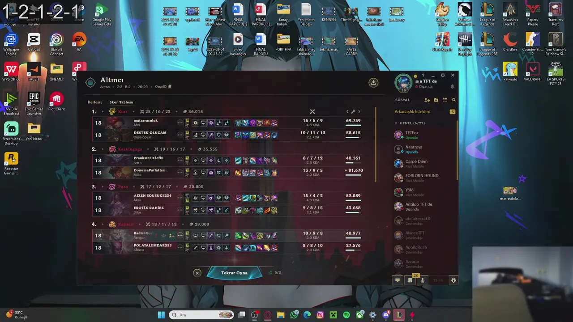Click player name Prankster Klefki

148,158
